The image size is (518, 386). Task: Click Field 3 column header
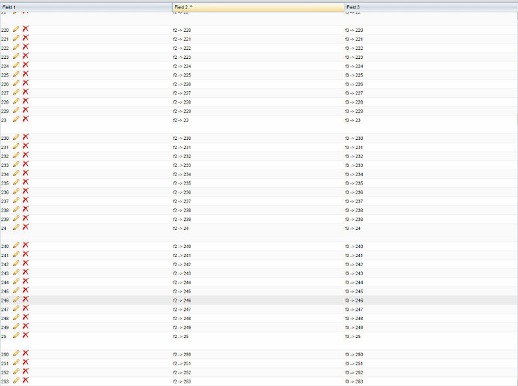pyautogui.click(x=431, y=7)
